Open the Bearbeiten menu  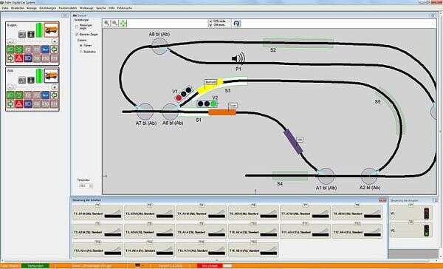pyautogui.click(x=18, y=8)
